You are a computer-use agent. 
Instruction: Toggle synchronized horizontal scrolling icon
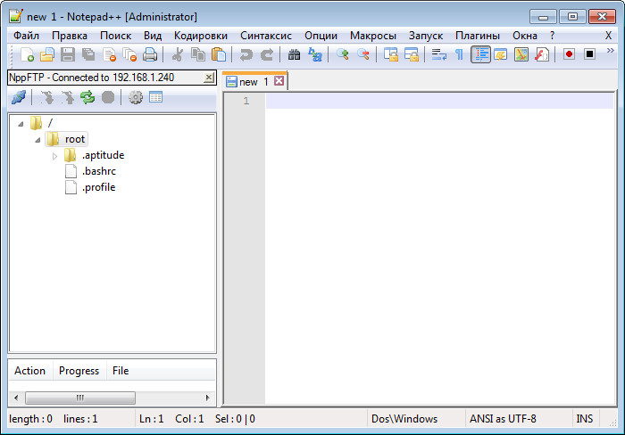tap(412, 54)
